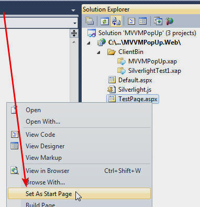Click the View Designer icon in context menu
Viewport: 200px width, 207px height.
(14, 146)
